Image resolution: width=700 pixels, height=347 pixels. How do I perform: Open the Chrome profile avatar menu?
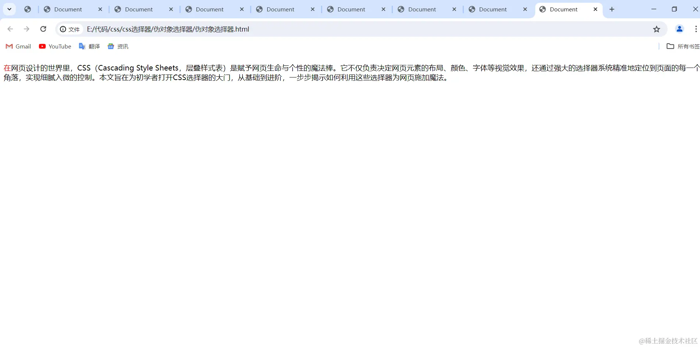point(679,29)
